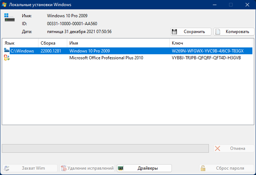Image resolution: width=256 pixels, height=175 pixels.
Task: Click the ID value 00331-10000-00001-AA560
Action: point(72,24)
